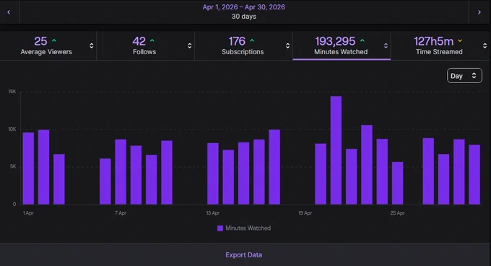Click the yellow down arrow beside 127h5m
The height and width of the screenshot is (266, 491).
pyautogui.click(x=460, y=40)
